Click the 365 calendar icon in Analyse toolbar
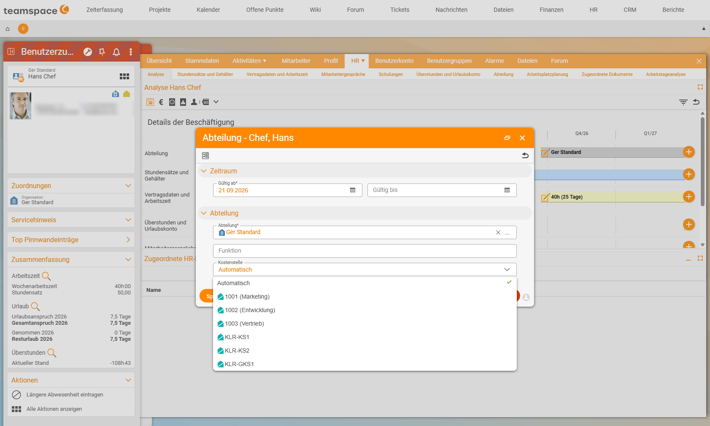The image size is (710, 426). [205, 102]
